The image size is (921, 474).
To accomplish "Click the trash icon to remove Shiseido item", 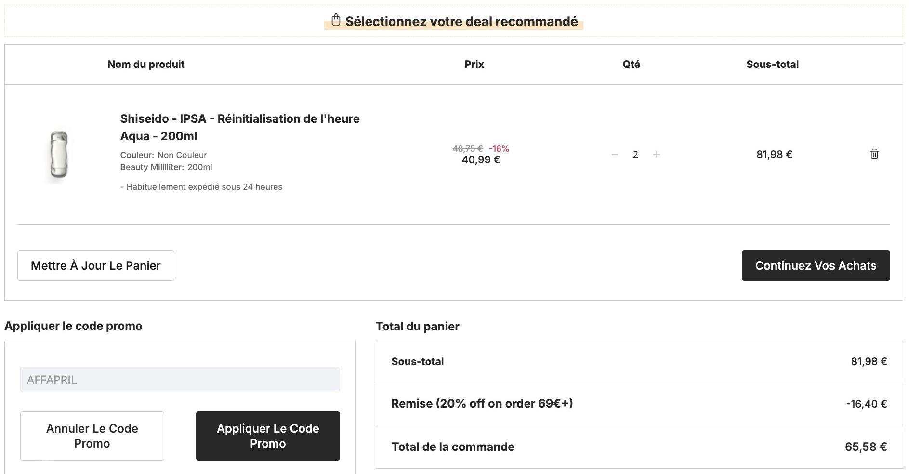I will tap(874, 154).
